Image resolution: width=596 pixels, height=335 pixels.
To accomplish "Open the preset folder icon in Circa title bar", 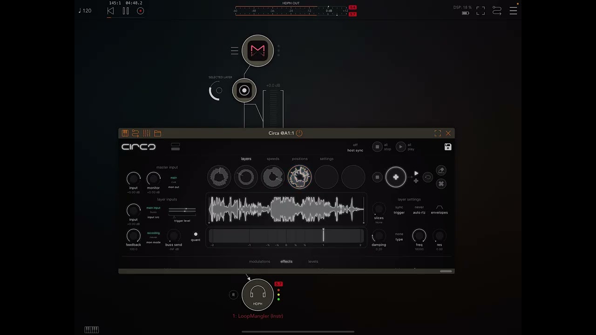I will click(x=158, y=134).
